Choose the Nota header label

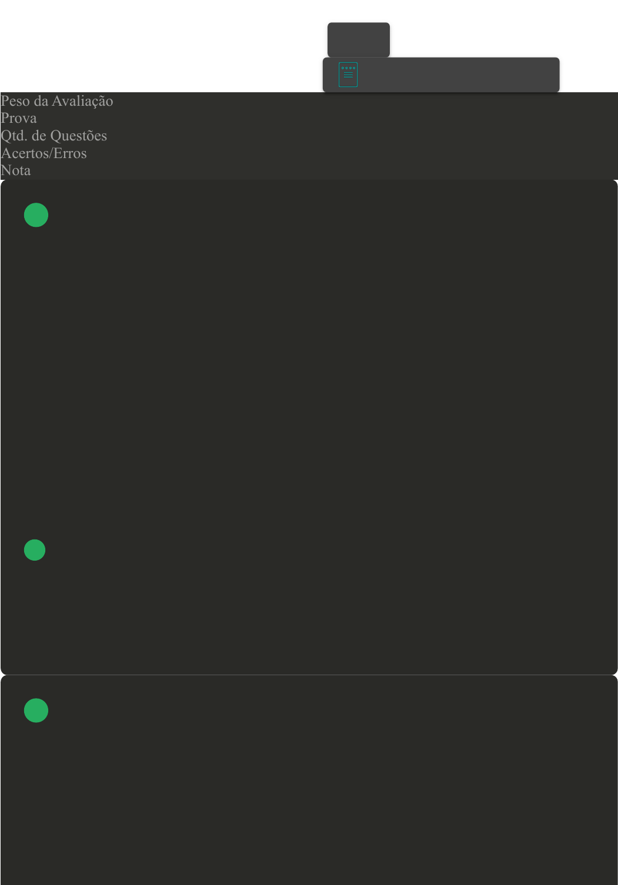click(16, 170)
